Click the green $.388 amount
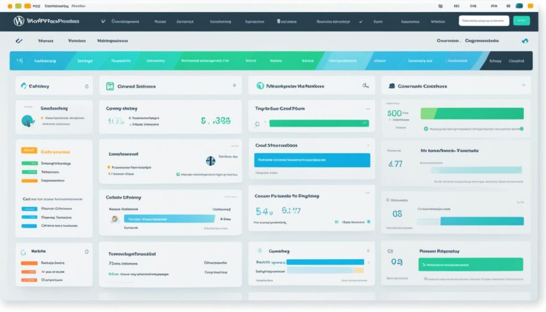Screen dimensions: 546x312 (216, 121)
